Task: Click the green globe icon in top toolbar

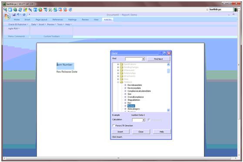Action: pyautogui.click(x=15, y=10)
